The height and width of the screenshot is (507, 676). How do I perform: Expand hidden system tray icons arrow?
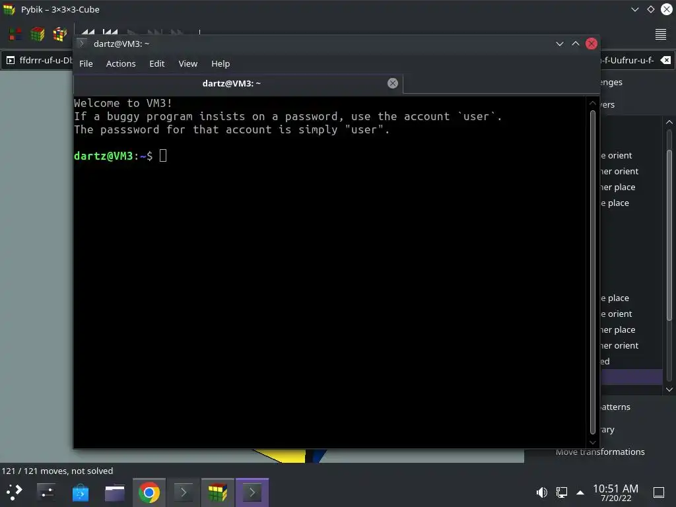coord(580,492)
